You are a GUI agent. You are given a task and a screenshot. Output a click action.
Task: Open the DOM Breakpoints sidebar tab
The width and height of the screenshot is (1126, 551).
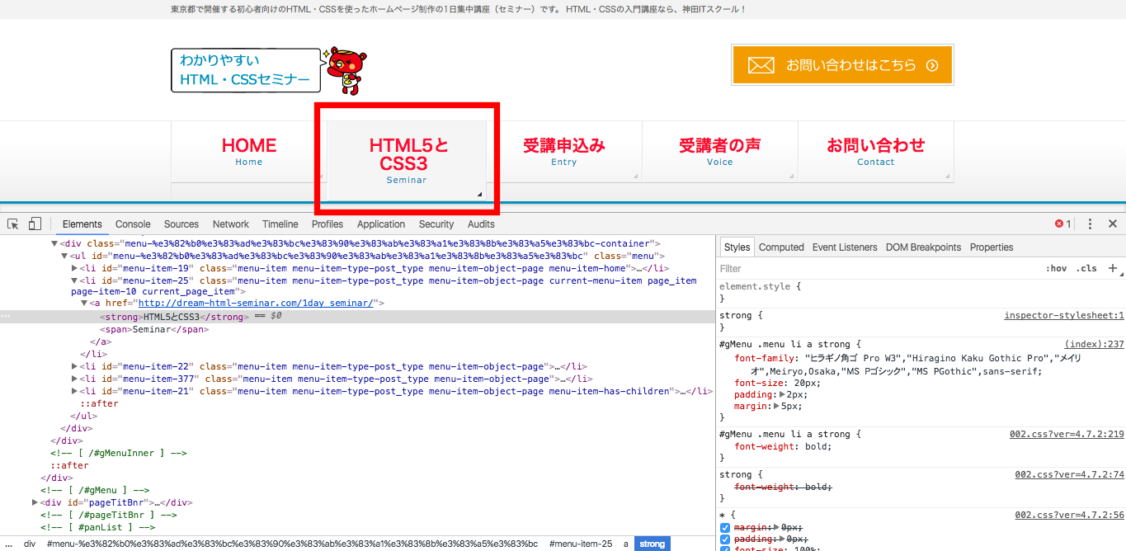923,247
